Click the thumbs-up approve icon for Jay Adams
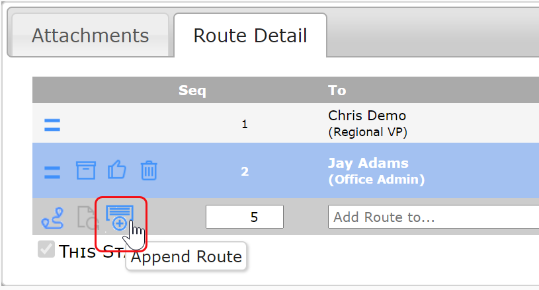This screenshot has width=539, height=290. click(x=117, y=170)
